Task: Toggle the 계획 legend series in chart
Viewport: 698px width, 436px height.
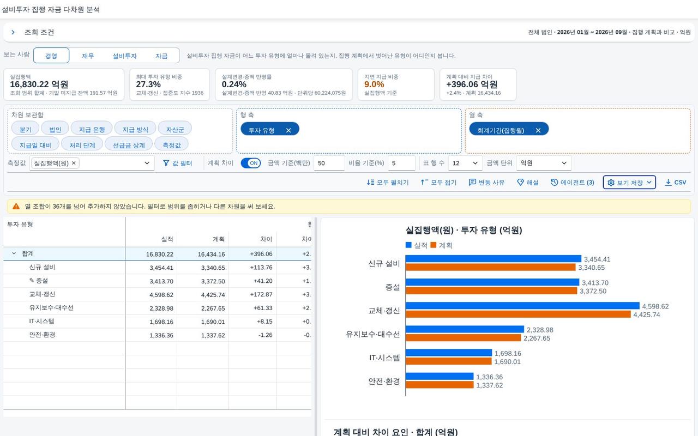Action: pos(441,245)
